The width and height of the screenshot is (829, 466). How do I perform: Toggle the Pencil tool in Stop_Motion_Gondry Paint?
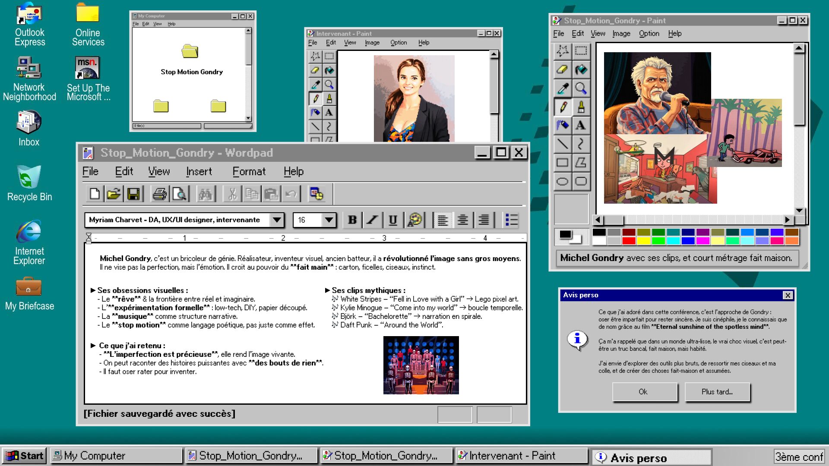coord(562,107)
